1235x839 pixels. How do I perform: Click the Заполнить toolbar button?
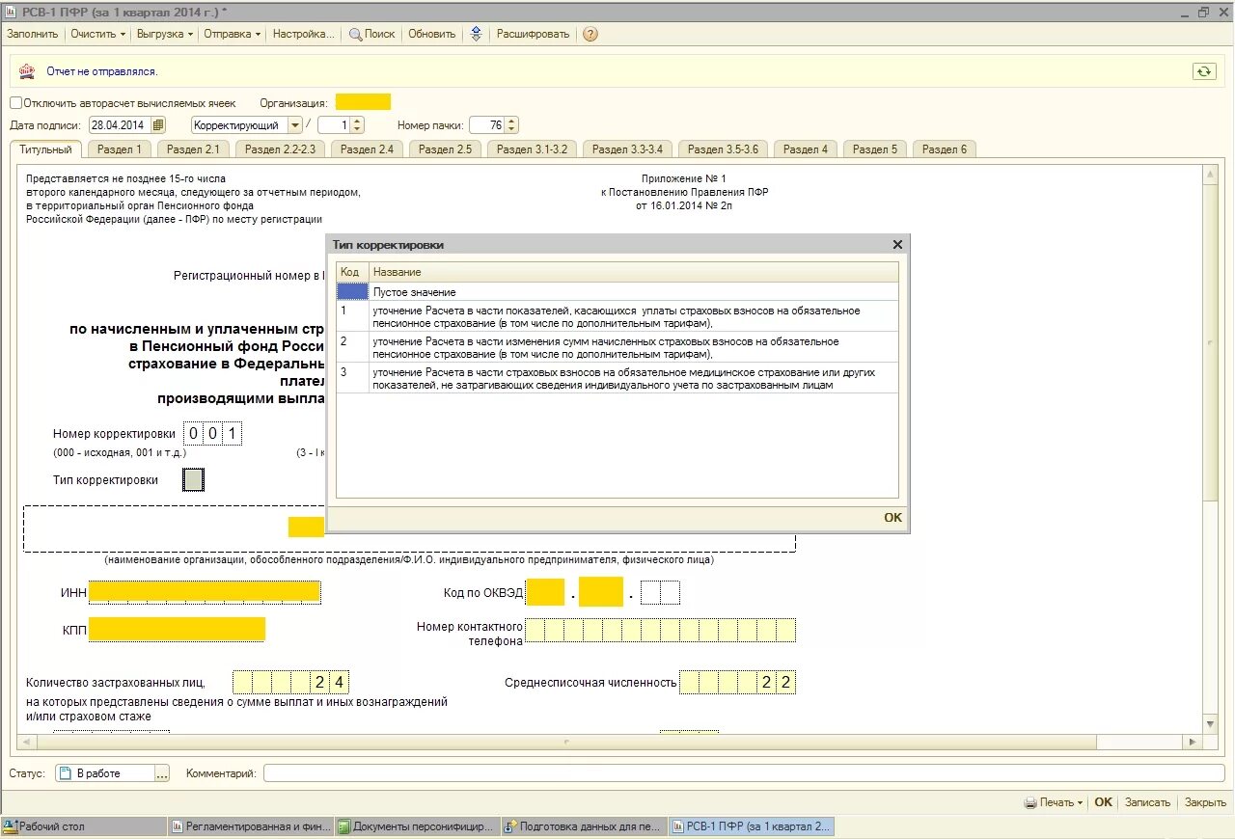(33, 34)
